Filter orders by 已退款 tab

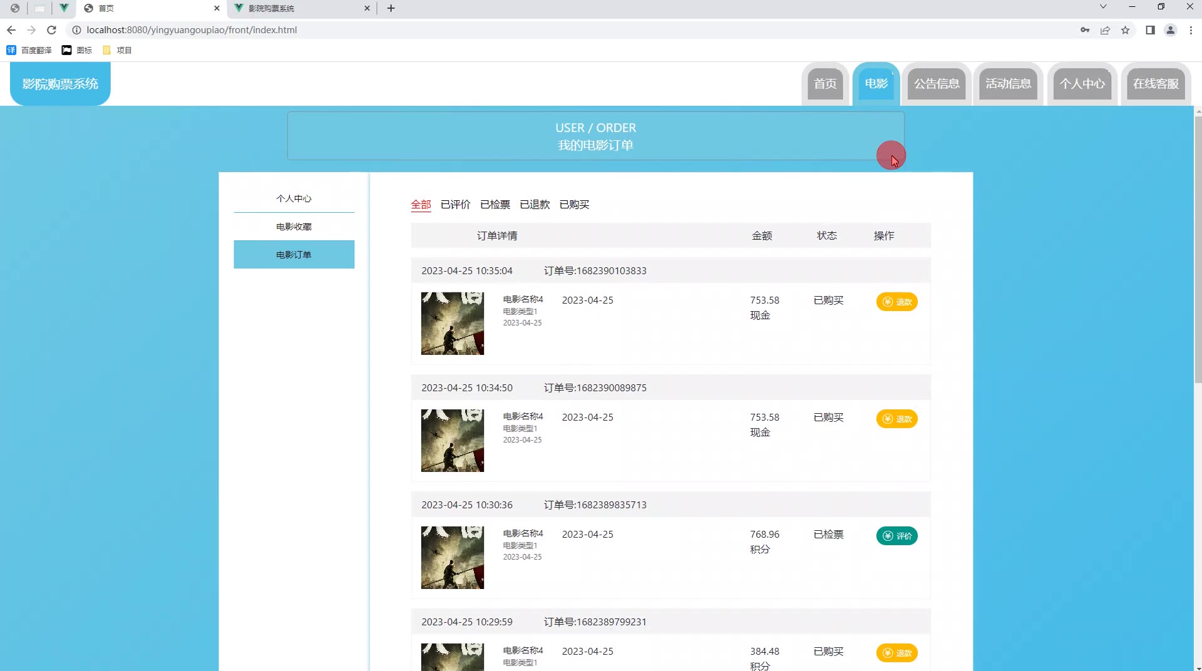click(x=535, y=205)
